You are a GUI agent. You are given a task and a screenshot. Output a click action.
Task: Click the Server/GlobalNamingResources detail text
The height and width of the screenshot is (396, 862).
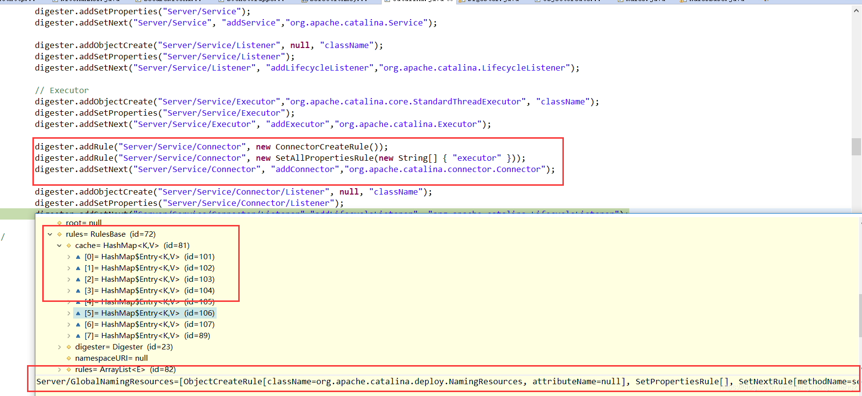pyautogui.click(x=448, y=382)
